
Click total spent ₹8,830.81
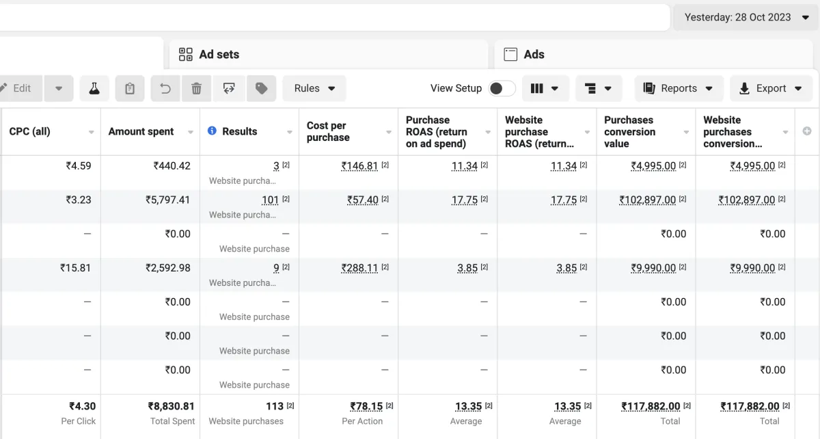(171, 406)
